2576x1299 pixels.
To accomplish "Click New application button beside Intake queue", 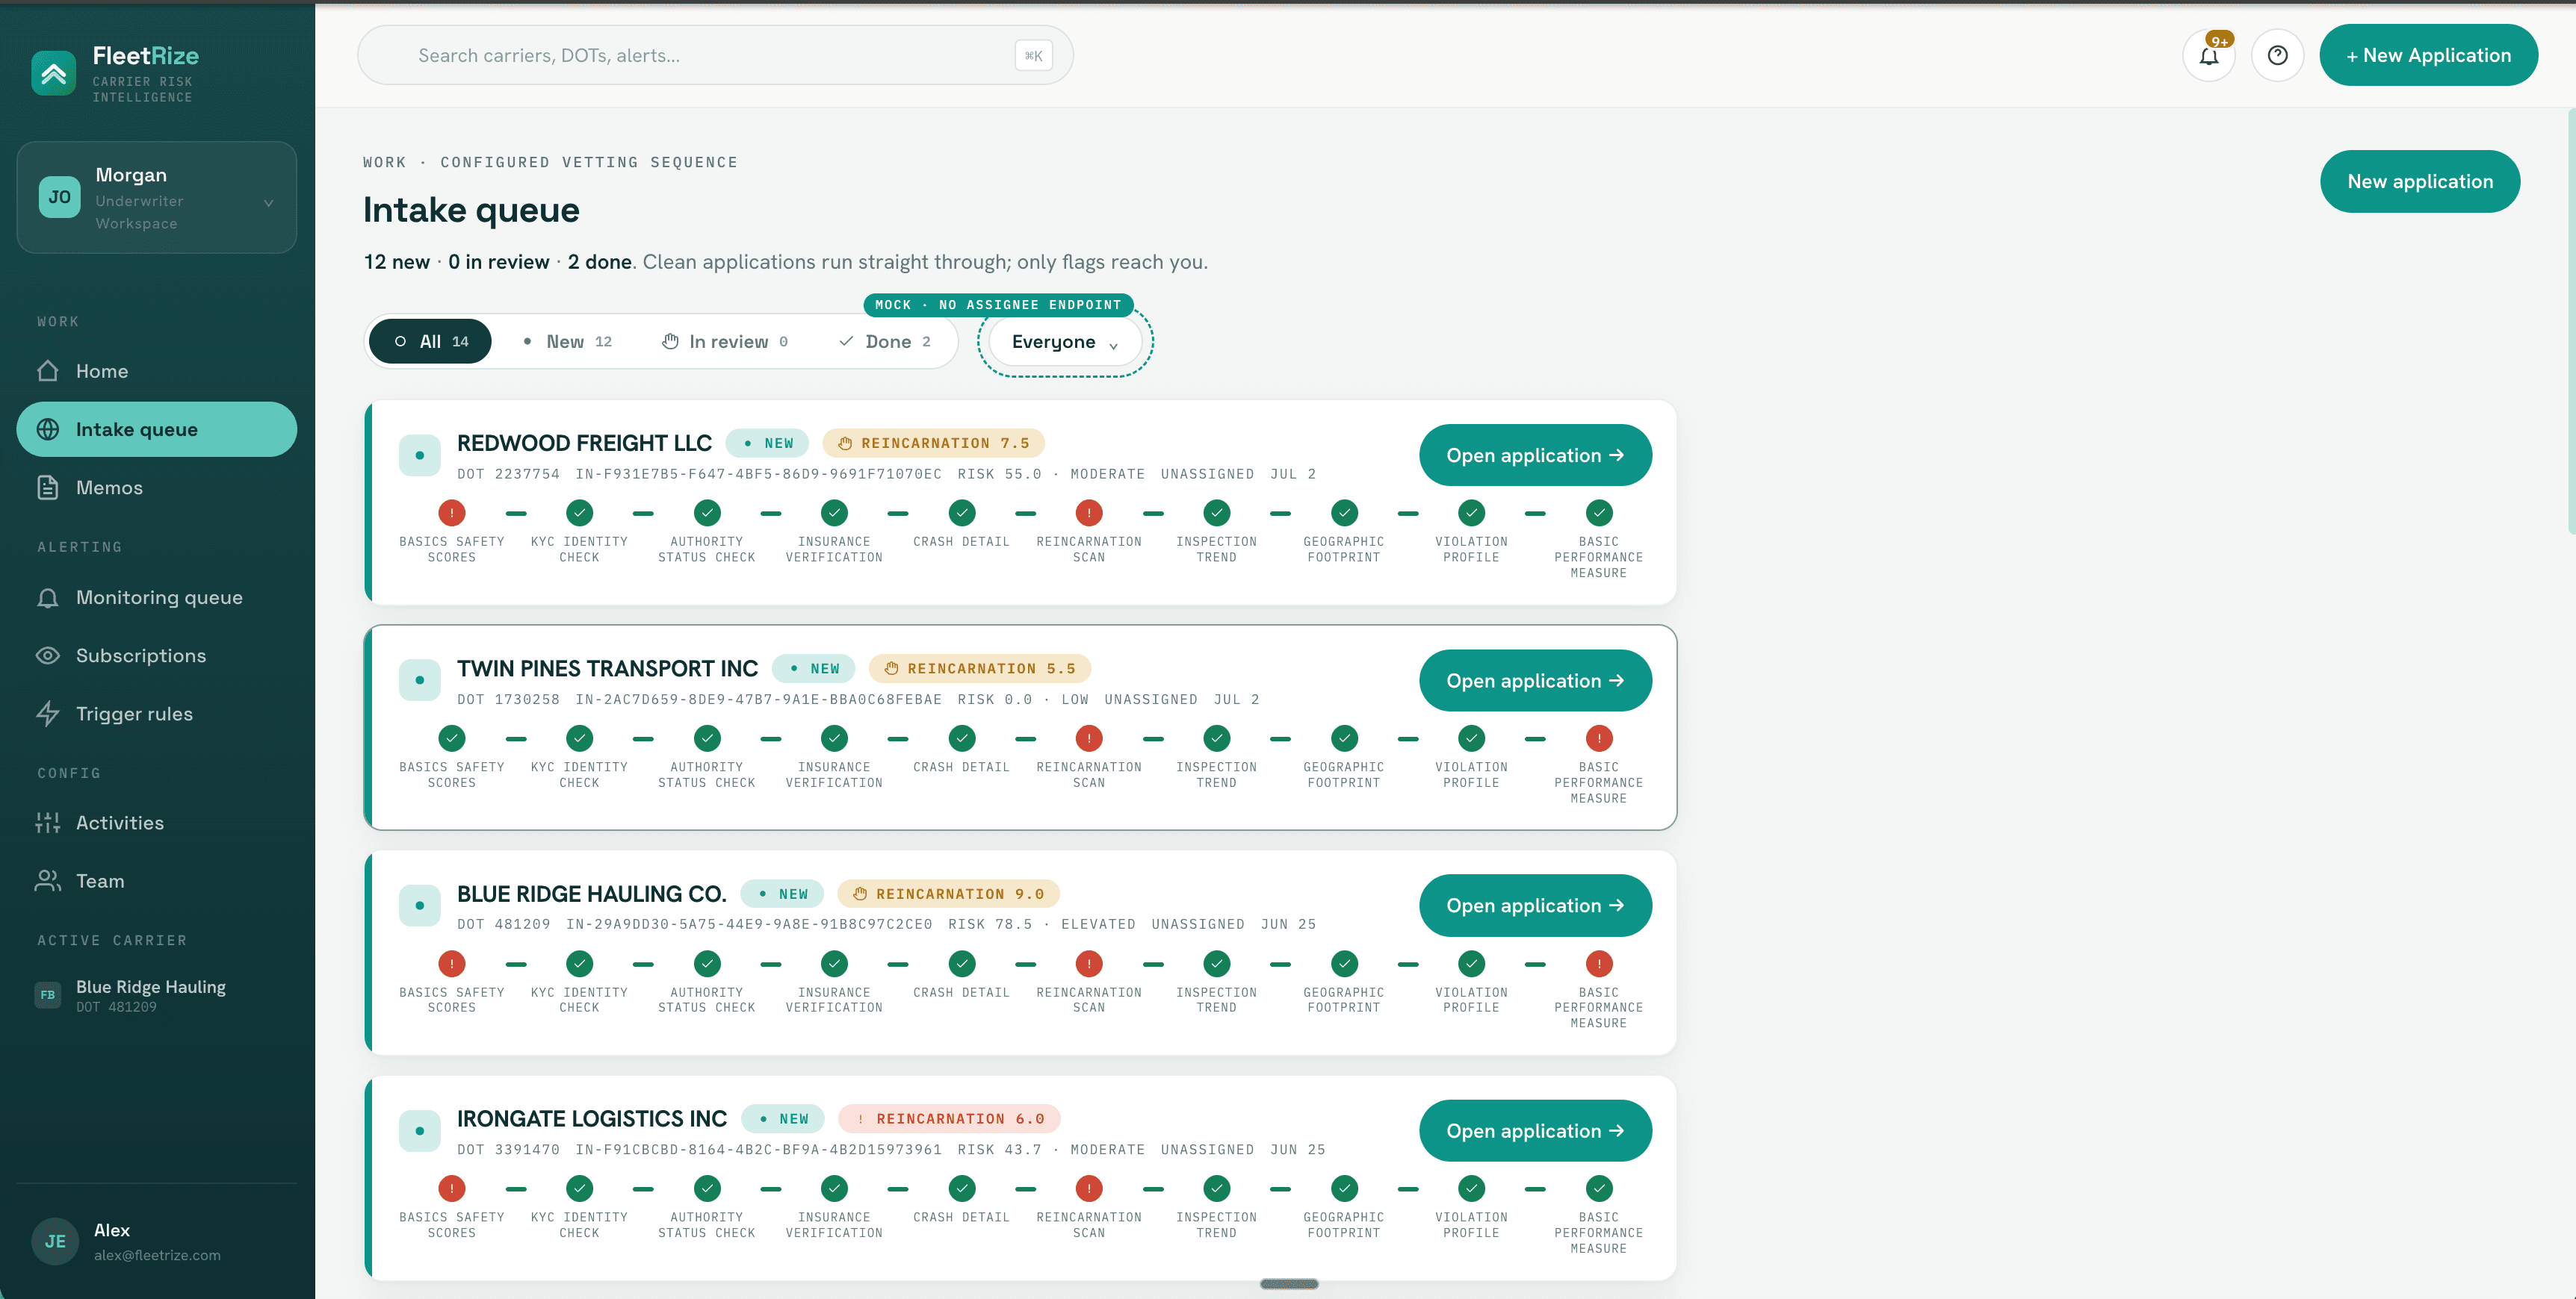I will [x=2420, y=182].
